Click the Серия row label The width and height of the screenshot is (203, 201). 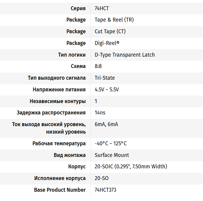point(78,8)
